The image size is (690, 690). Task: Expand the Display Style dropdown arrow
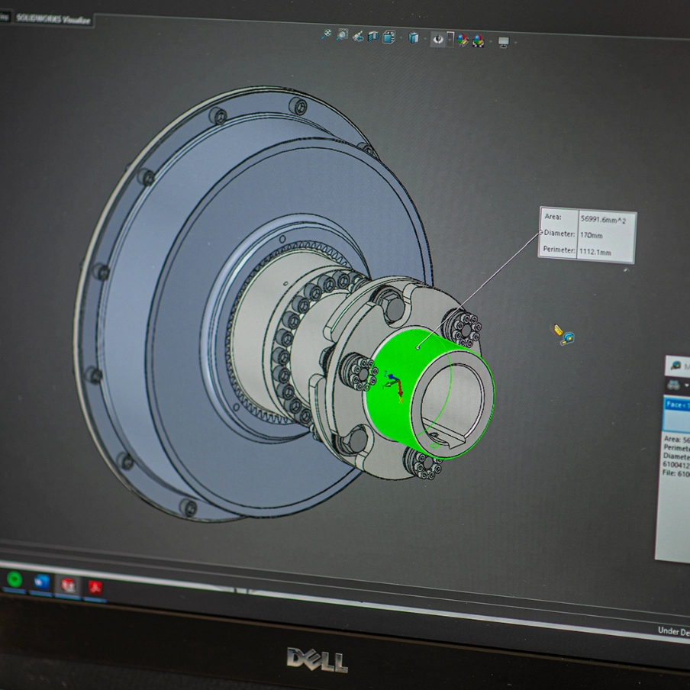click(x=424, y=39)
